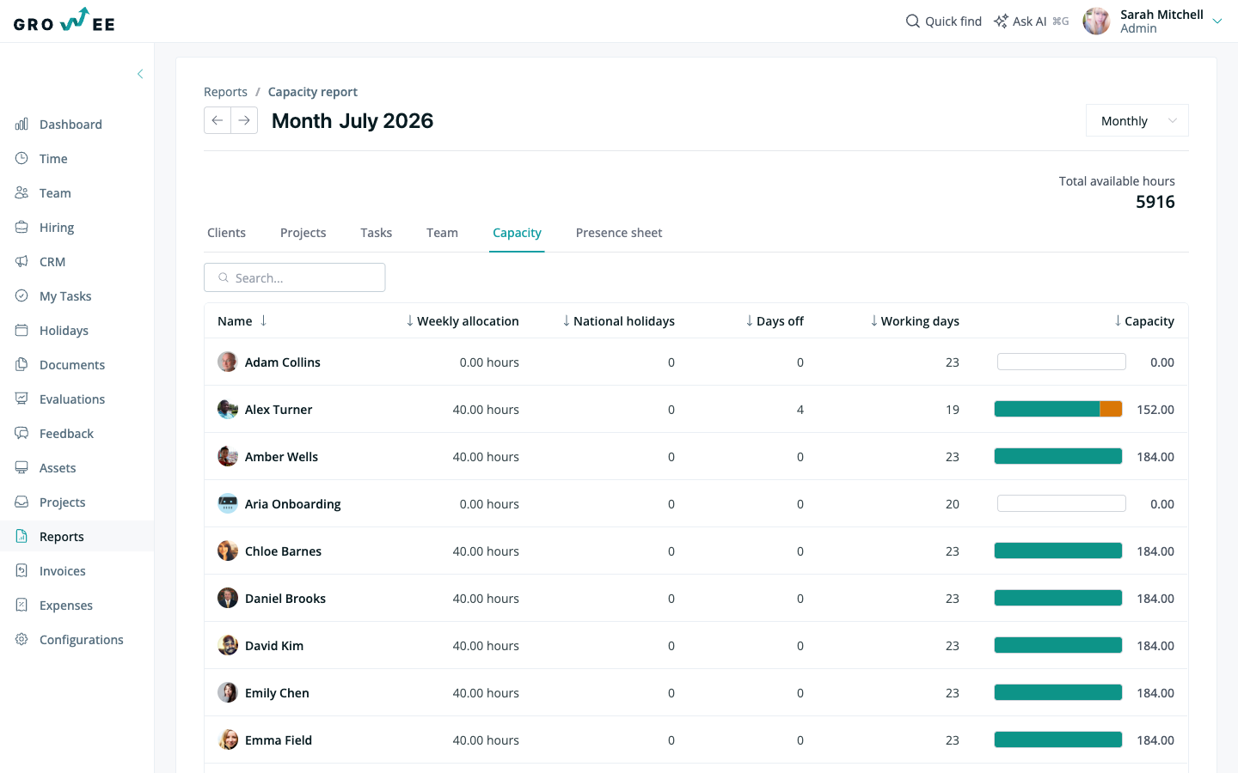Viewport: 1238px width, 773px height.
Task: Click David Kim's 184.00 capacity value
Action: (1155, 646)
